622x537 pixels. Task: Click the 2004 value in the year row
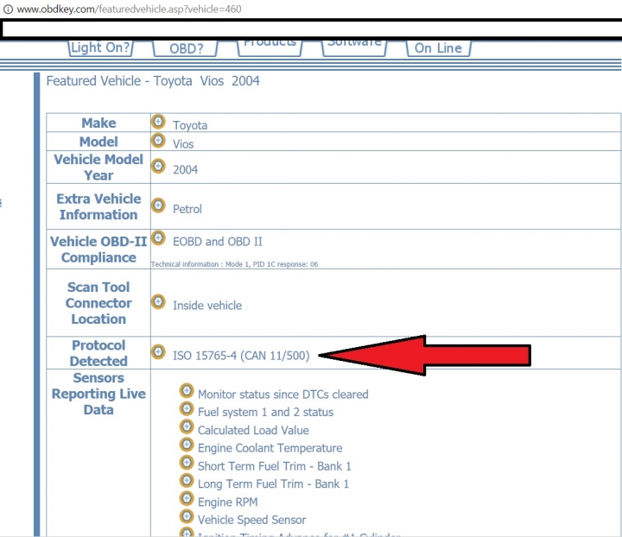pyautogui.click(x=185, y=169)
